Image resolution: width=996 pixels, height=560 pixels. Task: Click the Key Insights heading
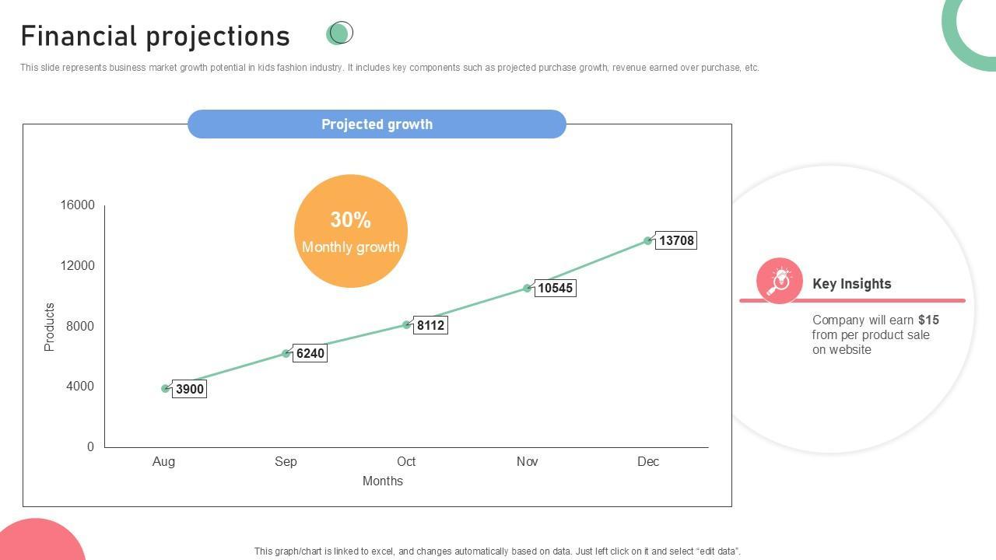click(x=852, y=284)
